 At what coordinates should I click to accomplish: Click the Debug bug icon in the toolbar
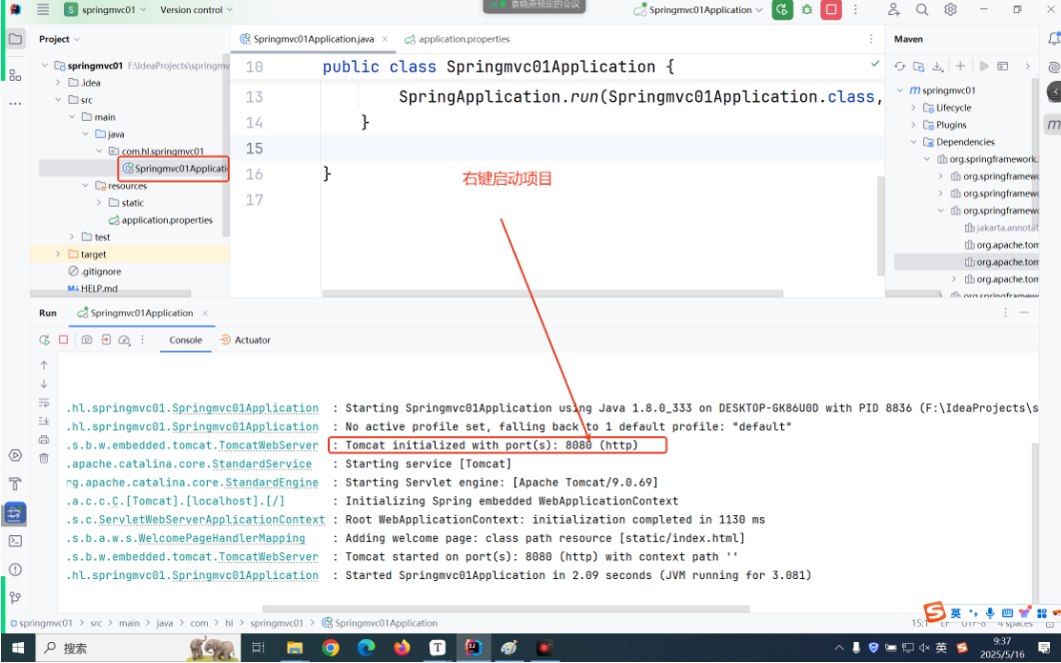(x=806, y=9)
